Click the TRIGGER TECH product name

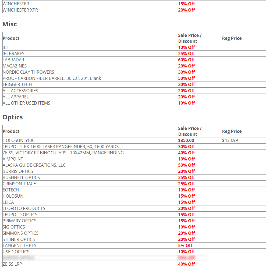coord(17,84)
